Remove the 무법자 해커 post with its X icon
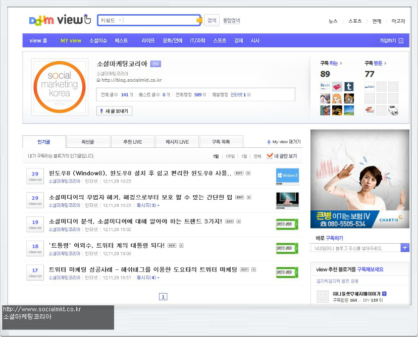The height and width of the screenshot is (337, 418). [x=249, y=197]
